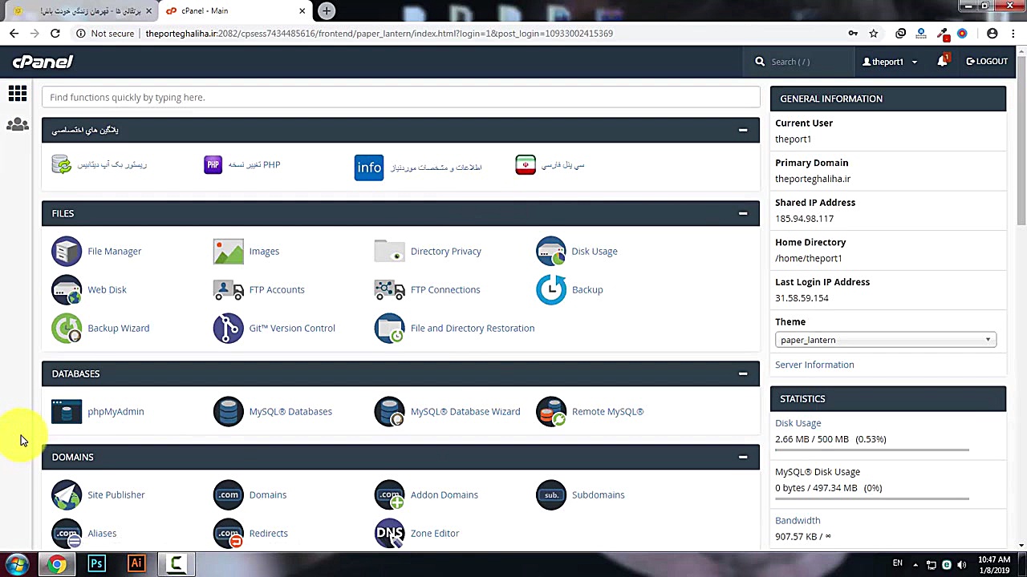The image size is (1027, 577).
Task: Open the Bandwidth statistics link
Action: tap(798, 521)
